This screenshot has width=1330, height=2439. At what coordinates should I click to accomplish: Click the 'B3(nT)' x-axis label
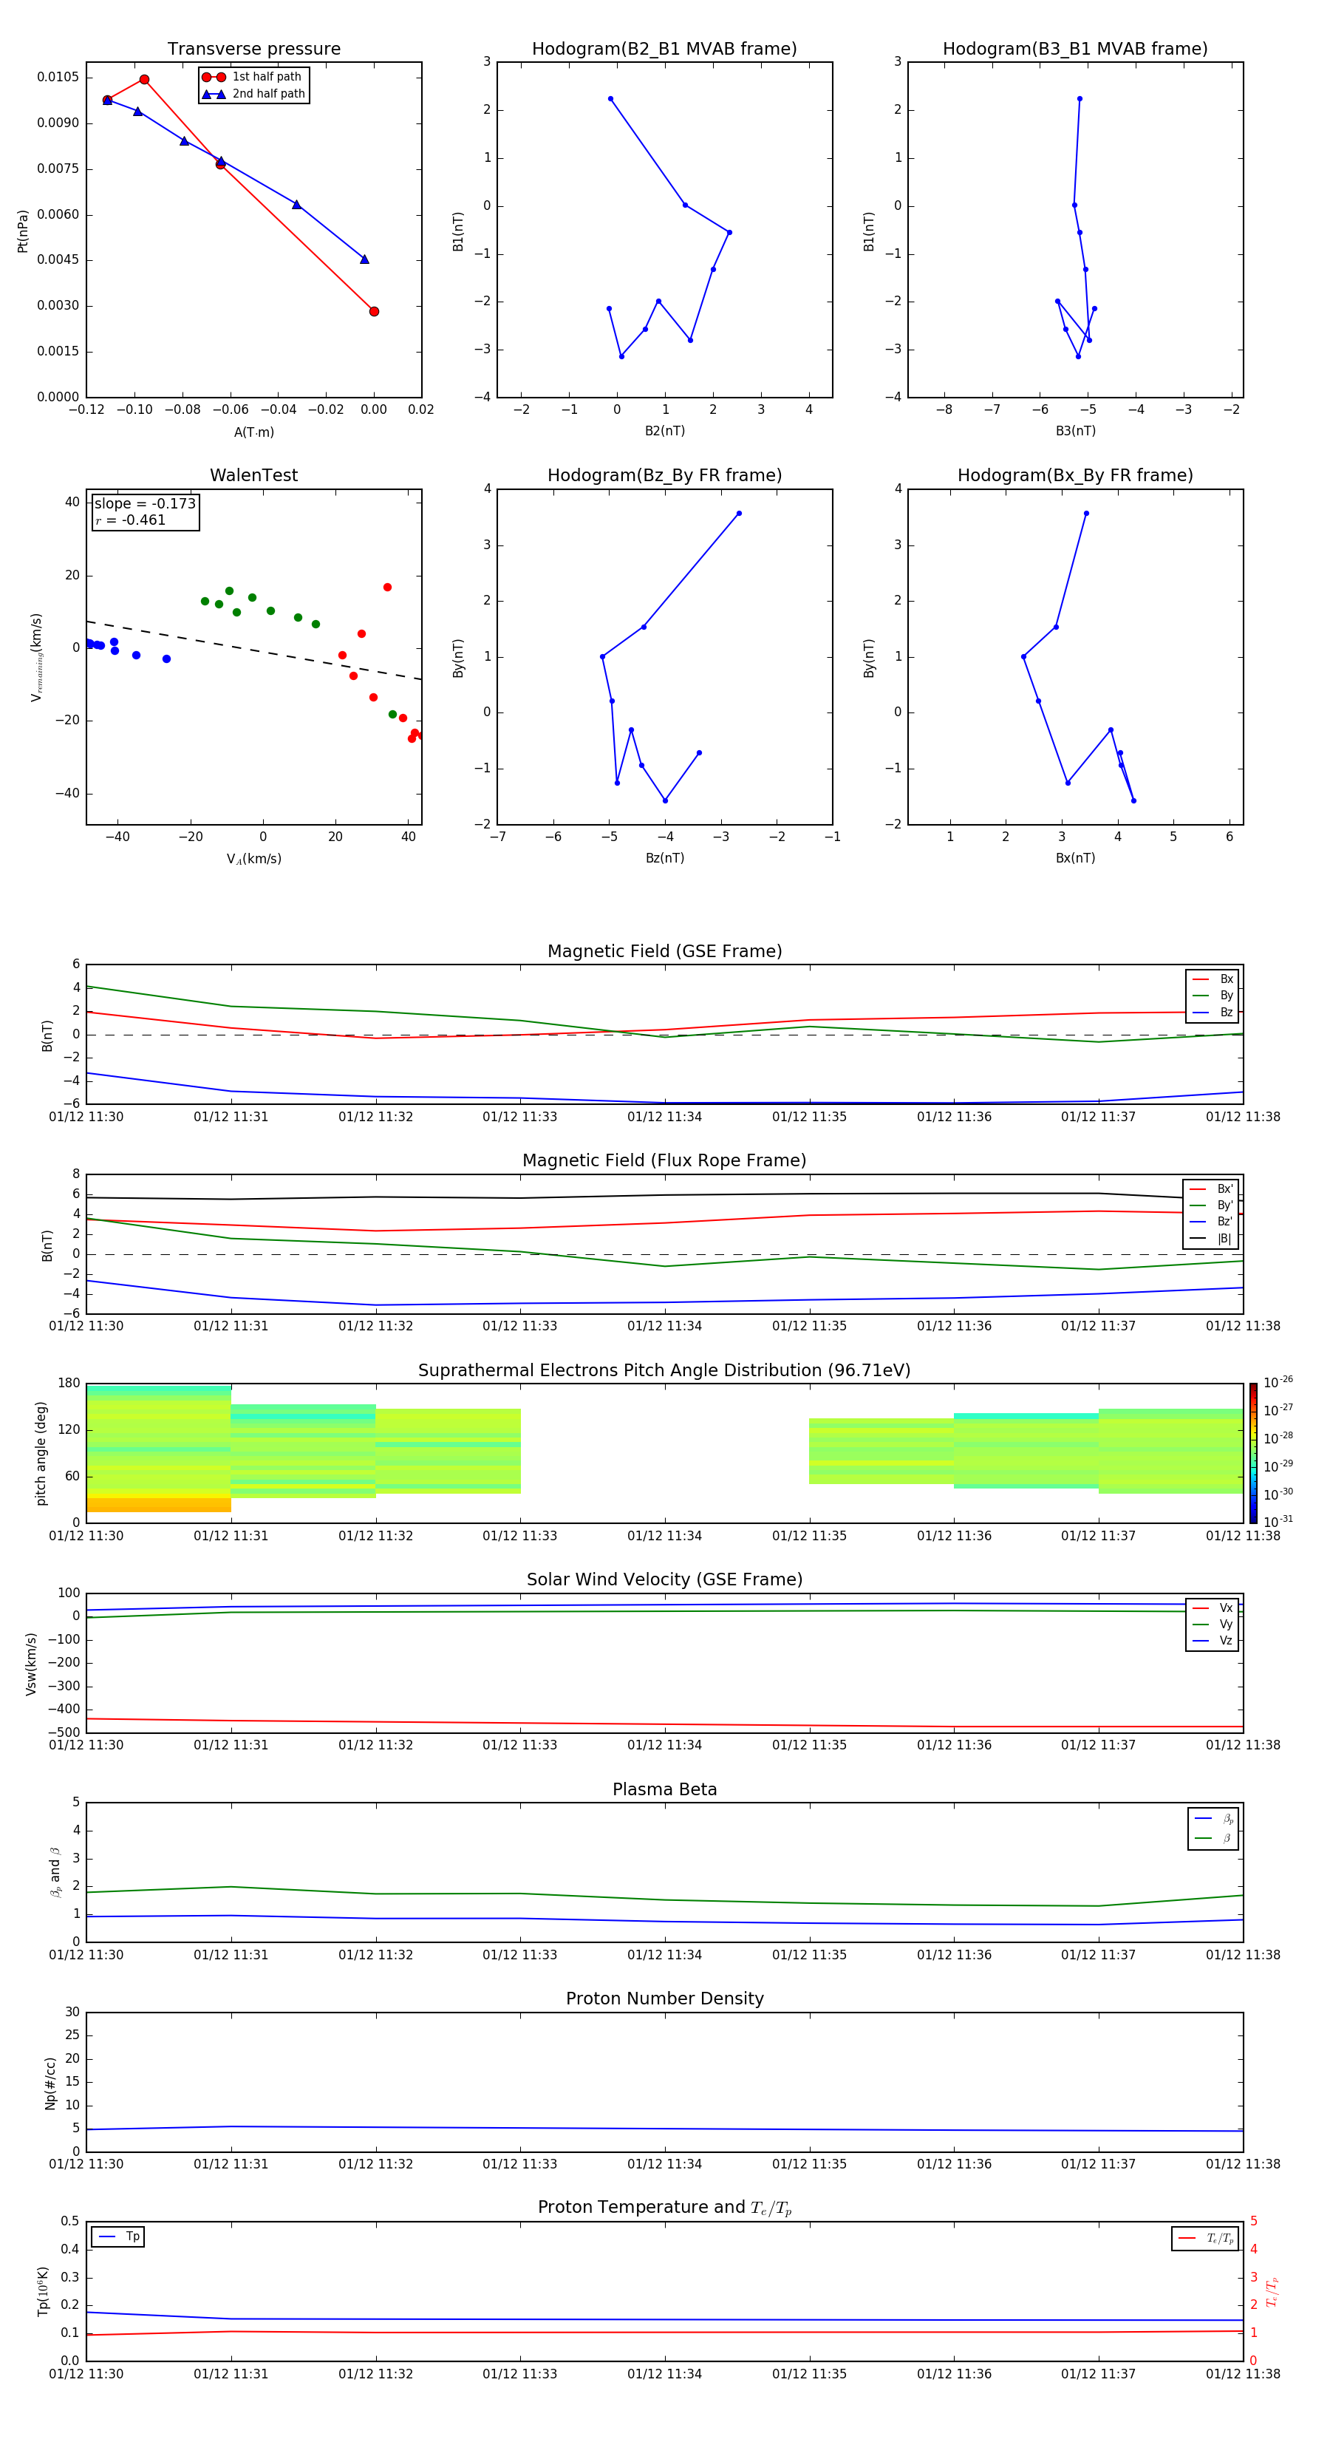[1075, 431]
